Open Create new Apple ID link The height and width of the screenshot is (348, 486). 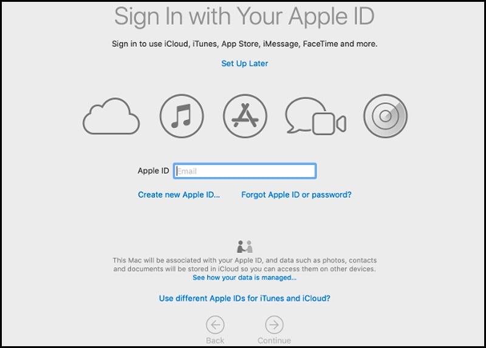click(179, 194)
